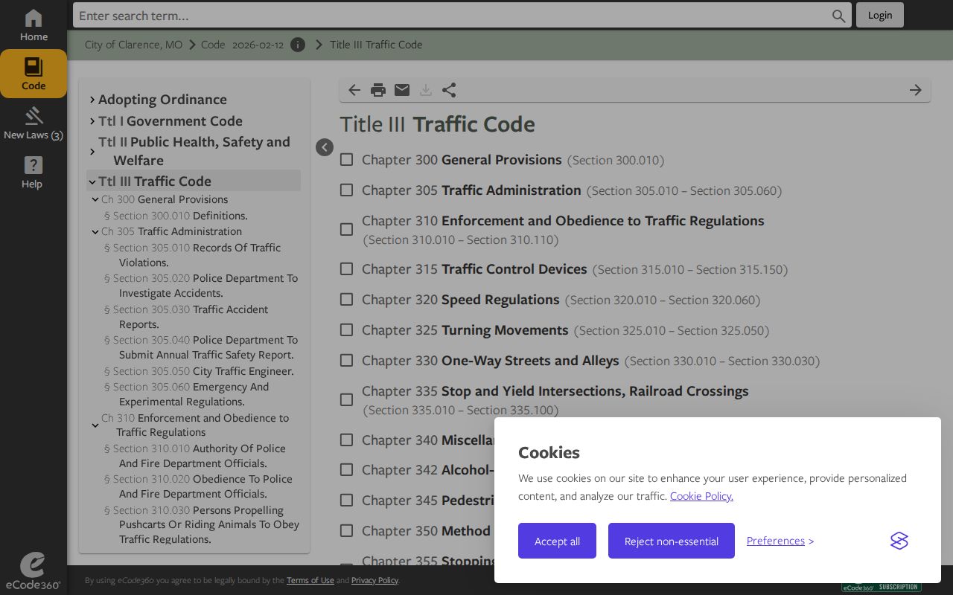
Task: Click City of Clarence, MO breadcrumb
Action: coord(133,45)
